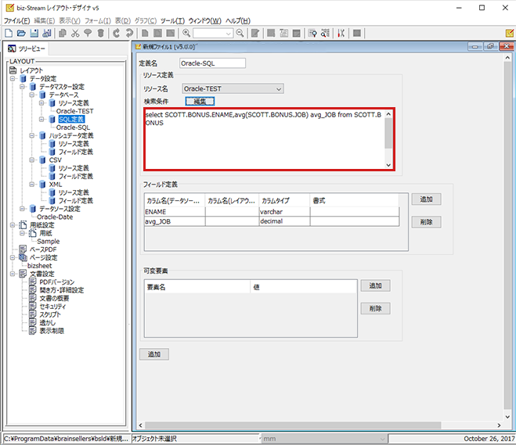The width and height of the screenshot is (516, 445).
Task: Open the 表示(V) menu
Action: [70, 20]
